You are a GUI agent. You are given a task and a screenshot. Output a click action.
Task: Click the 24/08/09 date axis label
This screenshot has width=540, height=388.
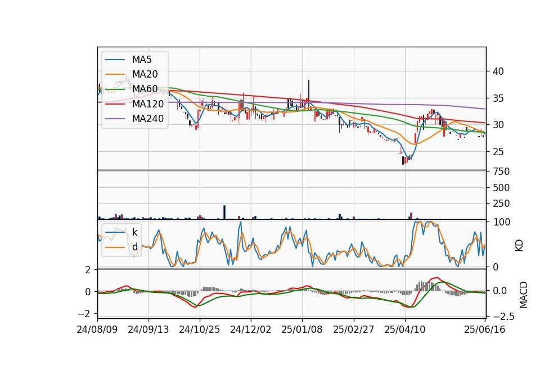[x=97, y=330]
